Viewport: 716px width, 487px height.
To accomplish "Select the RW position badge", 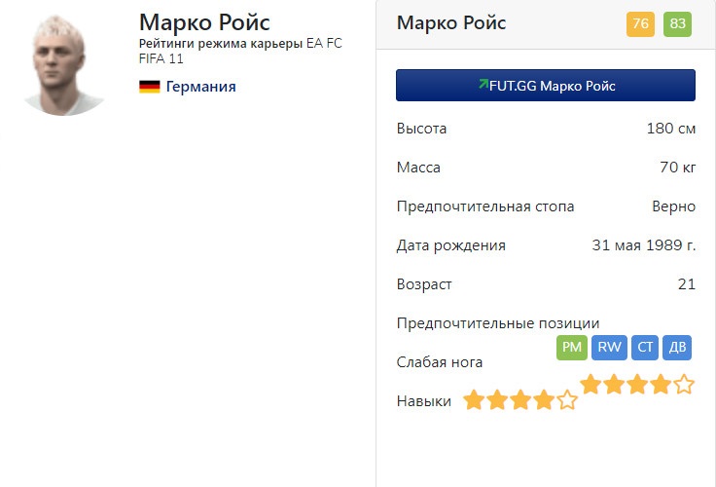I will click(609, 348).
